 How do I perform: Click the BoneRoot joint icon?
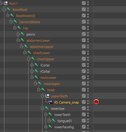tap(9, 9)
